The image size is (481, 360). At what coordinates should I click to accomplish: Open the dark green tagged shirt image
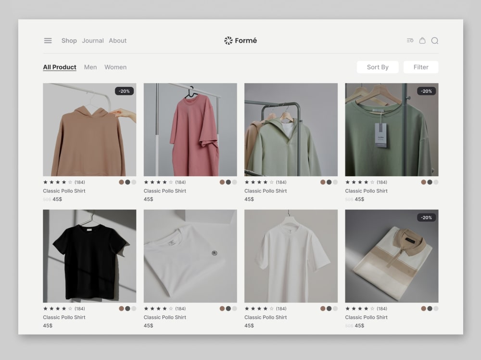click(392, 130)
